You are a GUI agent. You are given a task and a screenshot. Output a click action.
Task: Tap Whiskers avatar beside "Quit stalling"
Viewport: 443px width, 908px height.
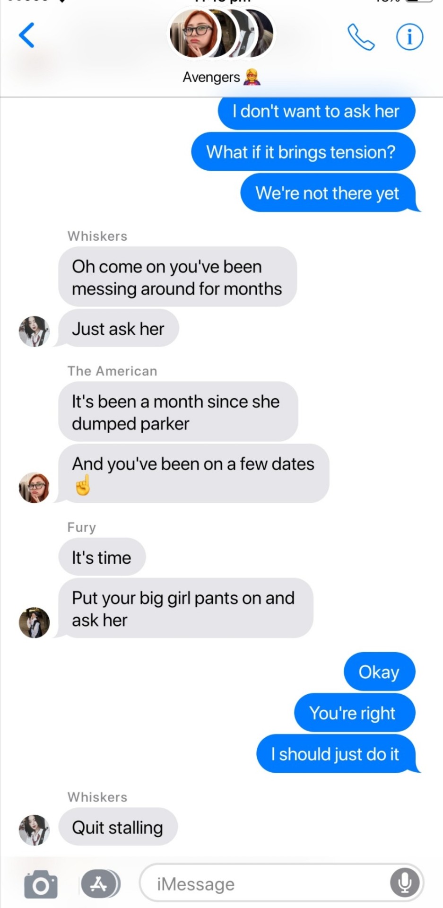[34, 830]
